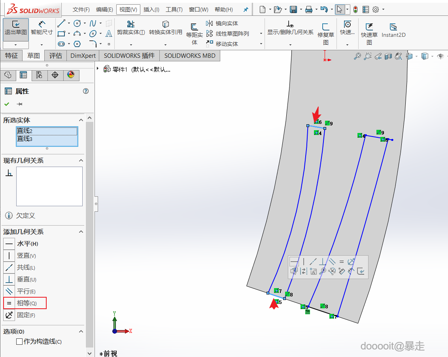Enable the 作为构造线 construction line checkbox
The image size is (448, 357).
point(19,342)
